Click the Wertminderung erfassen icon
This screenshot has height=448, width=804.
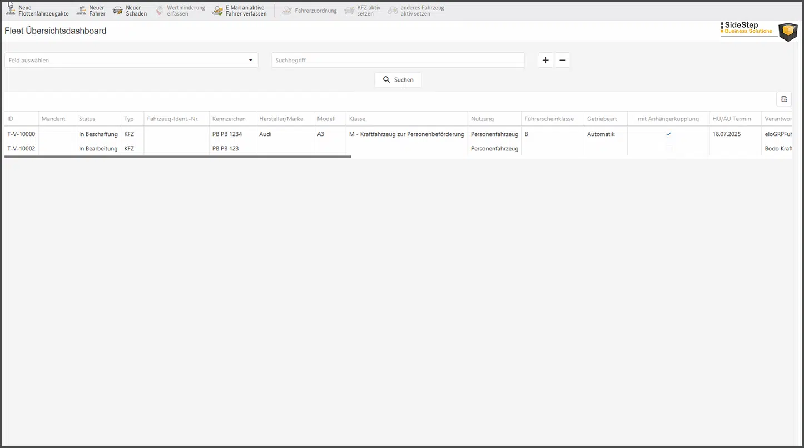pos(160,11)
